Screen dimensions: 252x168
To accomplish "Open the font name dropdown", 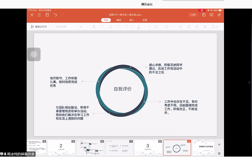I will tap(65, 27).
